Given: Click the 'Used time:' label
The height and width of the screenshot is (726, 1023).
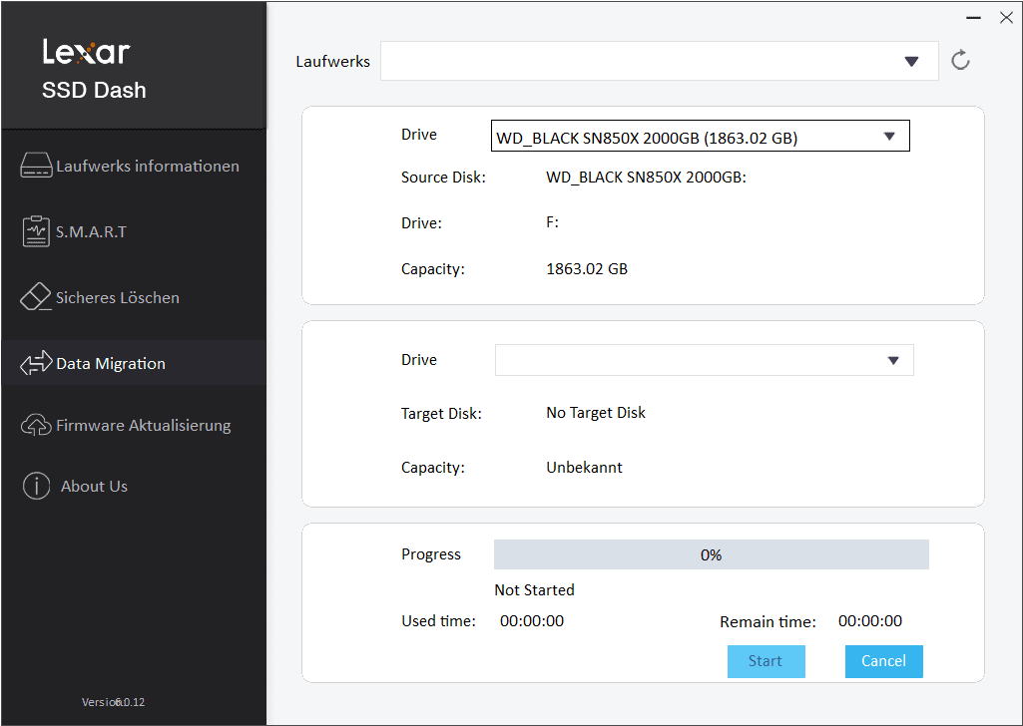Looking at the screenshot, I should pyautogui.click(x=438, y=621).
